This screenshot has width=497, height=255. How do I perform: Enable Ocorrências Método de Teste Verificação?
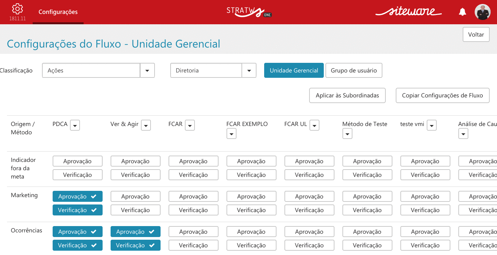click(367, 245)
